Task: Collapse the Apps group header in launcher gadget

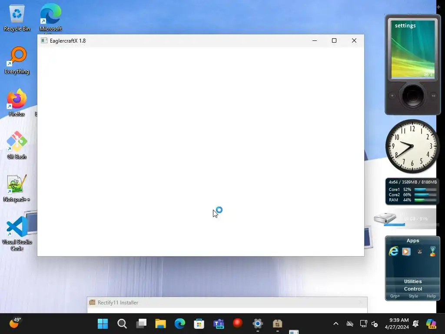Action: [413, 240]
